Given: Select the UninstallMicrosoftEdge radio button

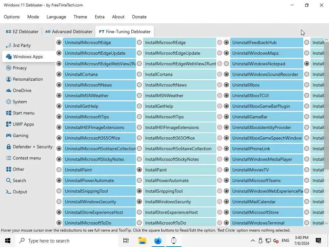Looking at the screenshot, I should [x=59, y=42].
